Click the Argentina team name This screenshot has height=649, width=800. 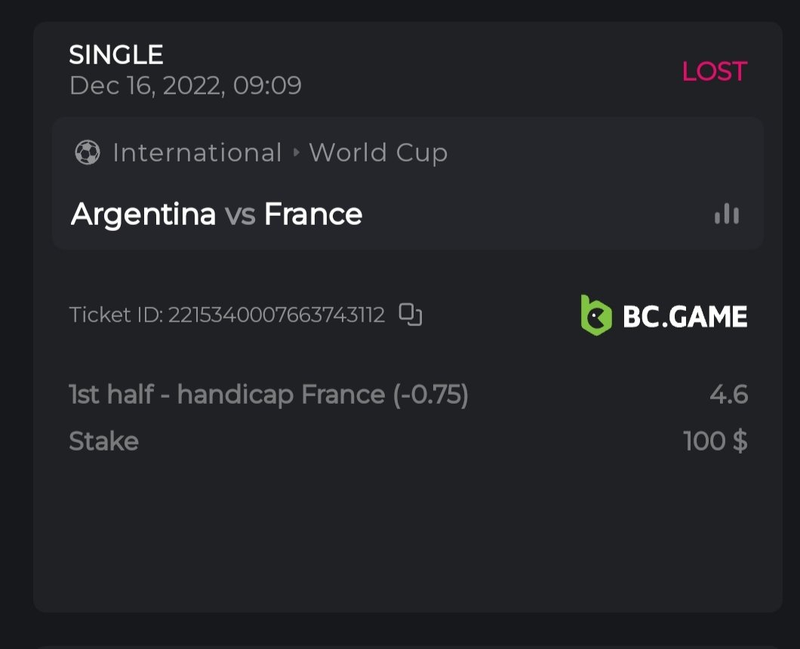click(143, 214)
